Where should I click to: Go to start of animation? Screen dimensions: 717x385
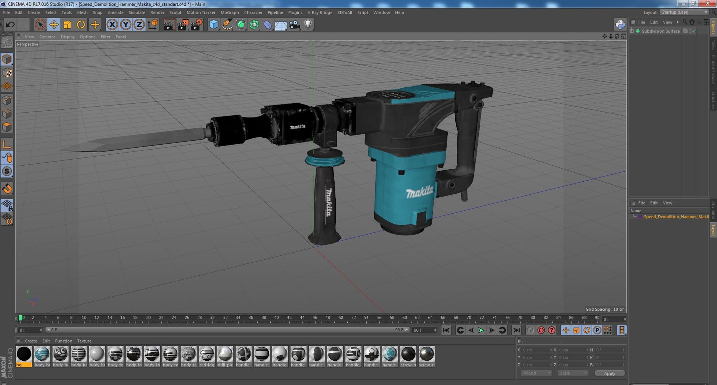tap(446, 330)
